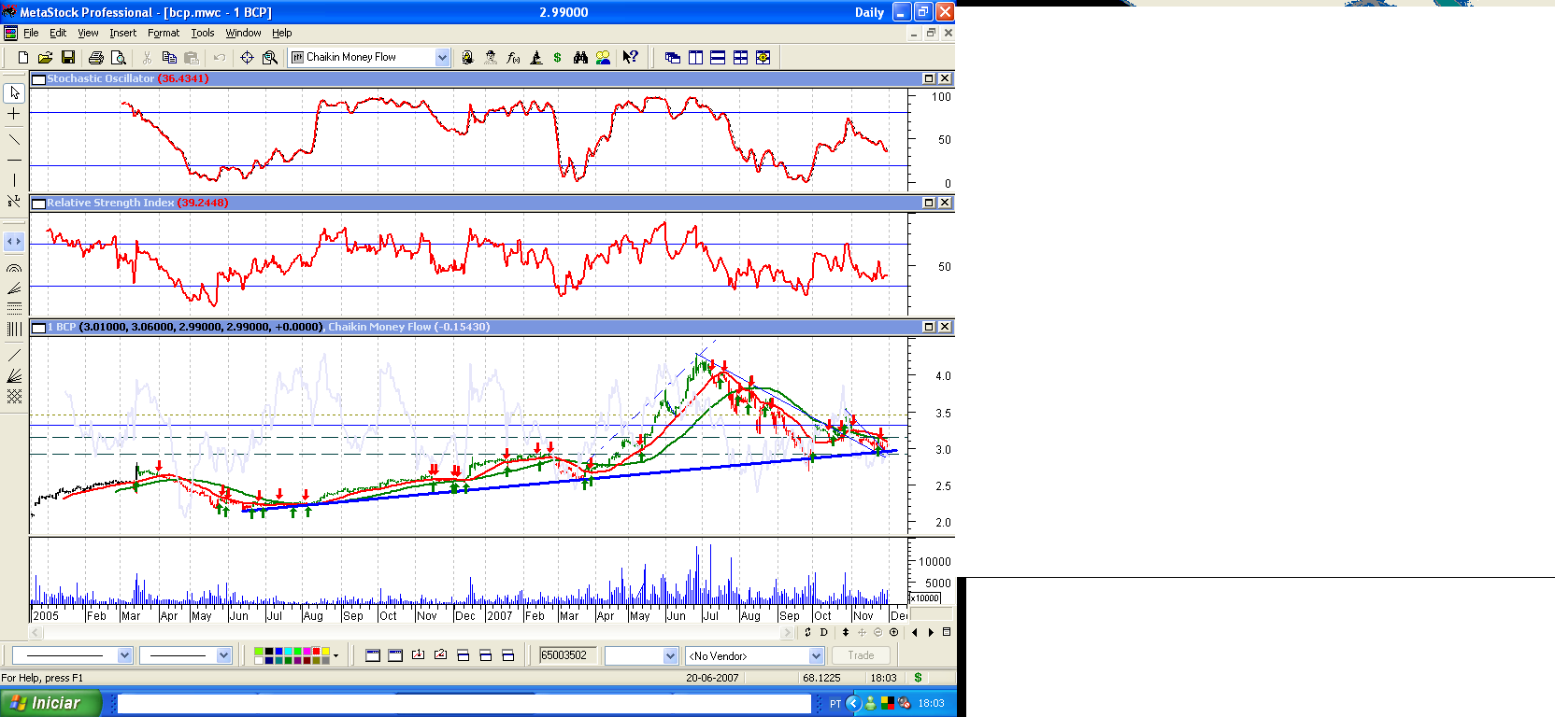Click the security number field 65003502

point(569,655)
